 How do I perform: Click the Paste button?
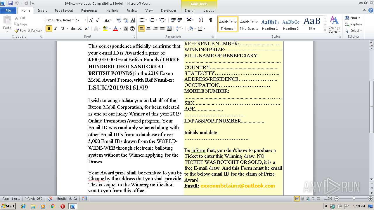[7, 23]
